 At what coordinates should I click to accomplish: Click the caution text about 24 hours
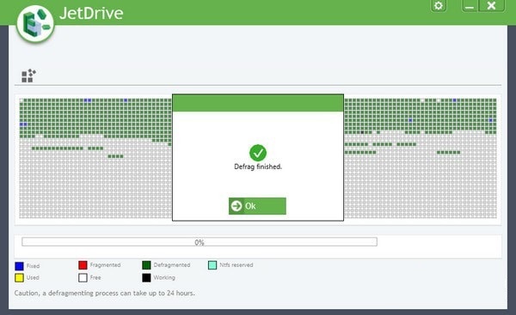[105, 293]
